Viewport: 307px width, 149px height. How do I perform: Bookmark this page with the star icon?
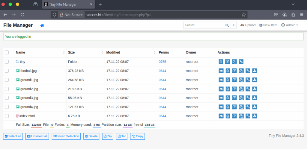tap(243, 15)
